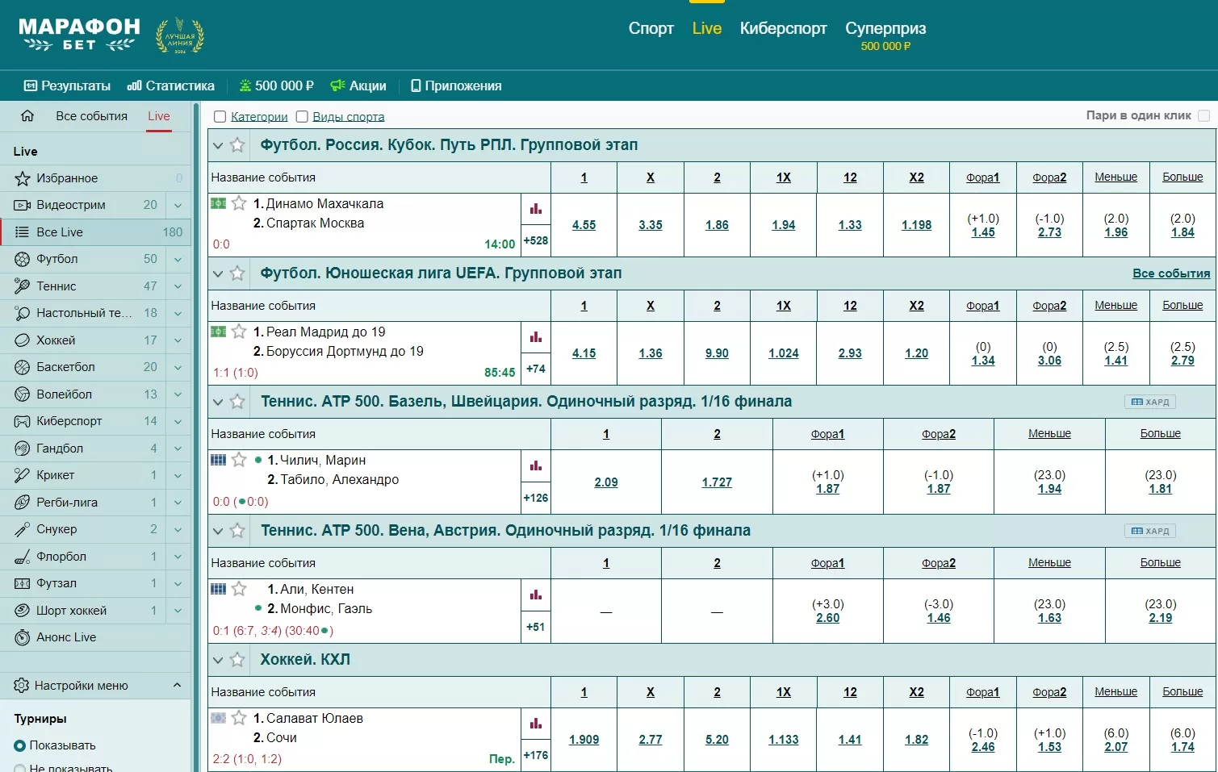Favorite the Хоккей. КХЛ category star
Viewport: 1218px width, 772px height.
point(237,660)
